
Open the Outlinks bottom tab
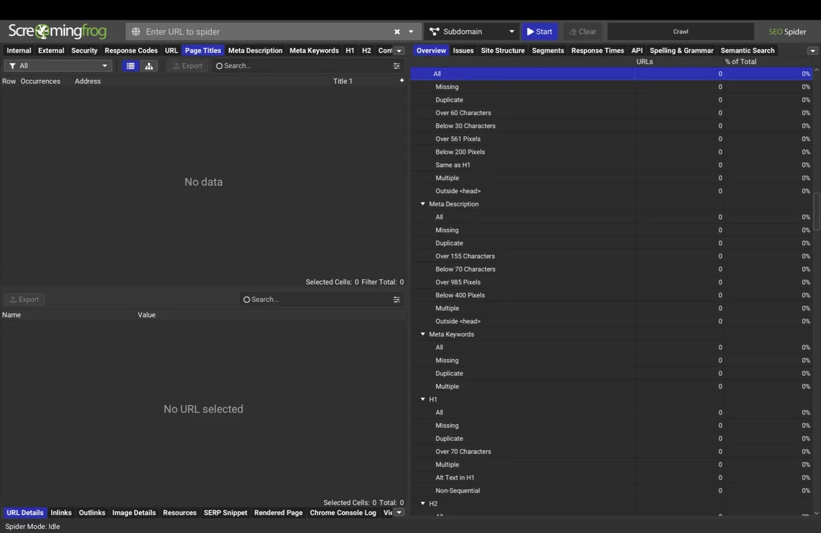92,513
